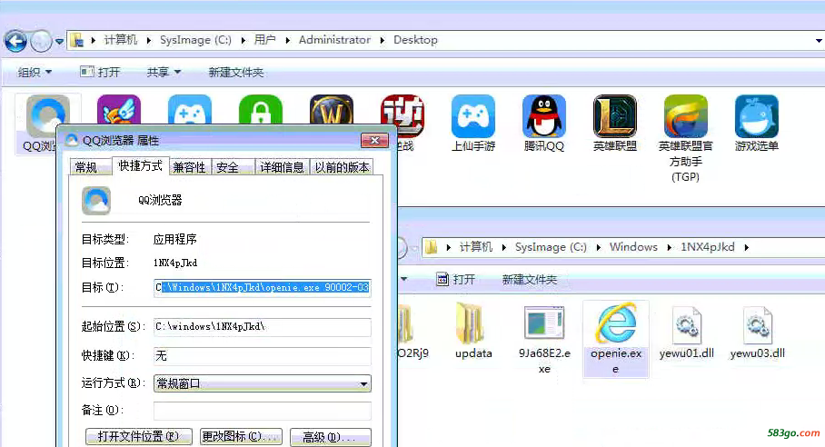Expand the arrow after 1NX4pJkd in lower path
Viewport: 825px width, 447px height.
(x=746, y=247)
